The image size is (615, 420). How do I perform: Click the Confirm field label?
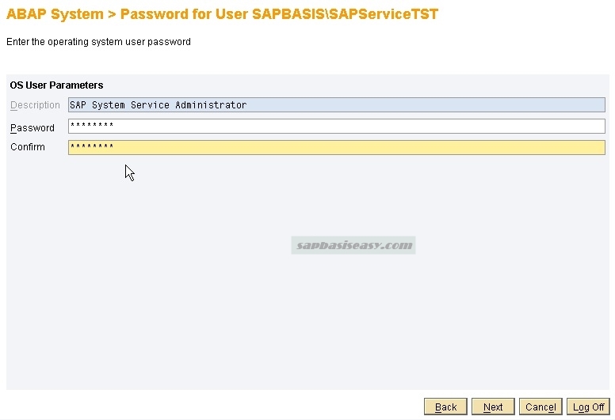pos(28,147)
